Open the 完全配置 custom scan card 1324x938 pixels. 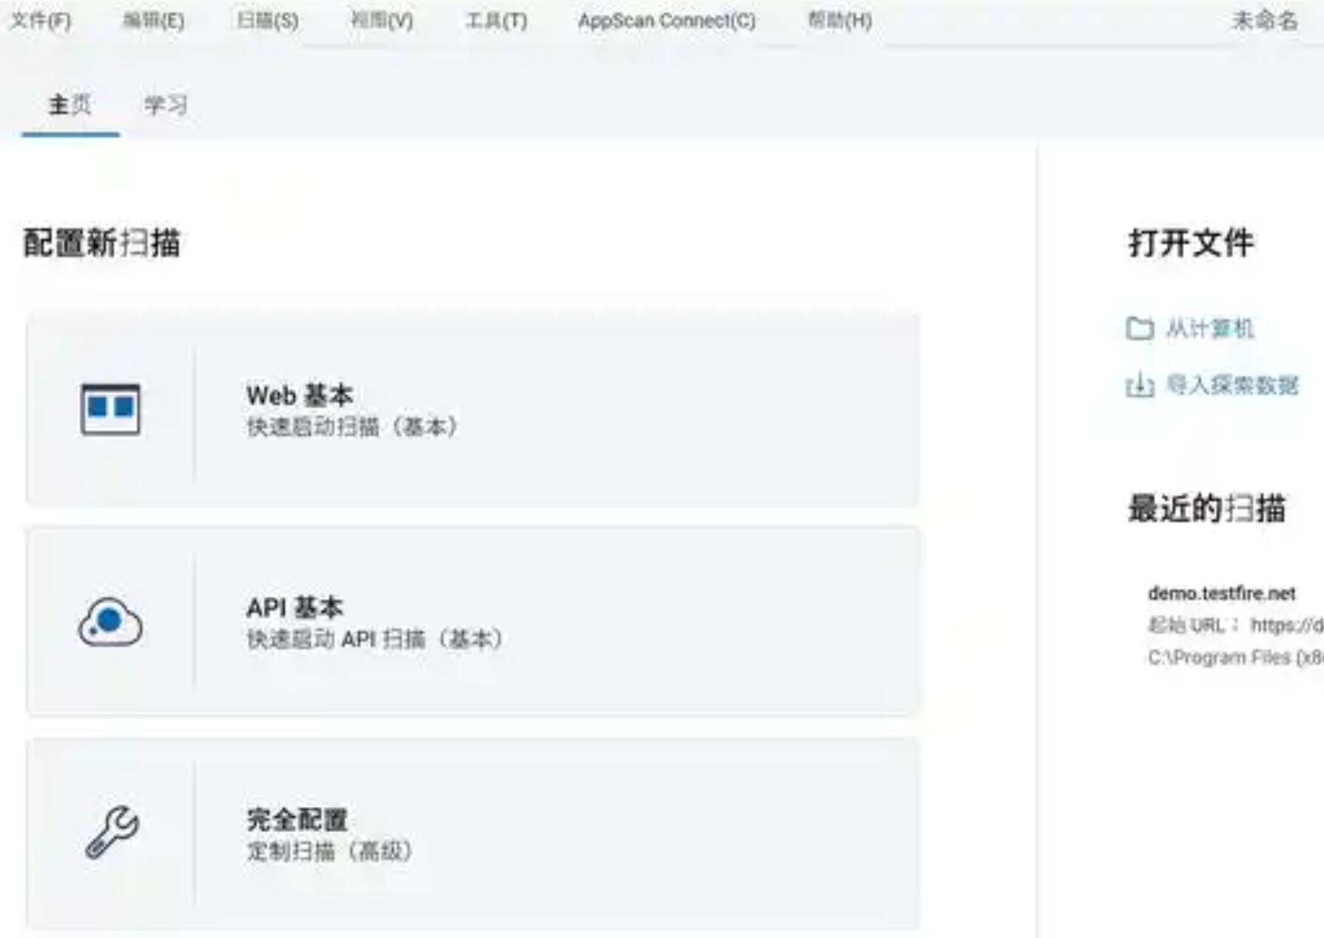[473, 834]
